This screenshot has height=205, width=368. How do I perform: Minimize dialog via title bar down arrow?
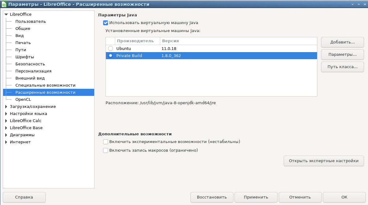pos(353,4)
